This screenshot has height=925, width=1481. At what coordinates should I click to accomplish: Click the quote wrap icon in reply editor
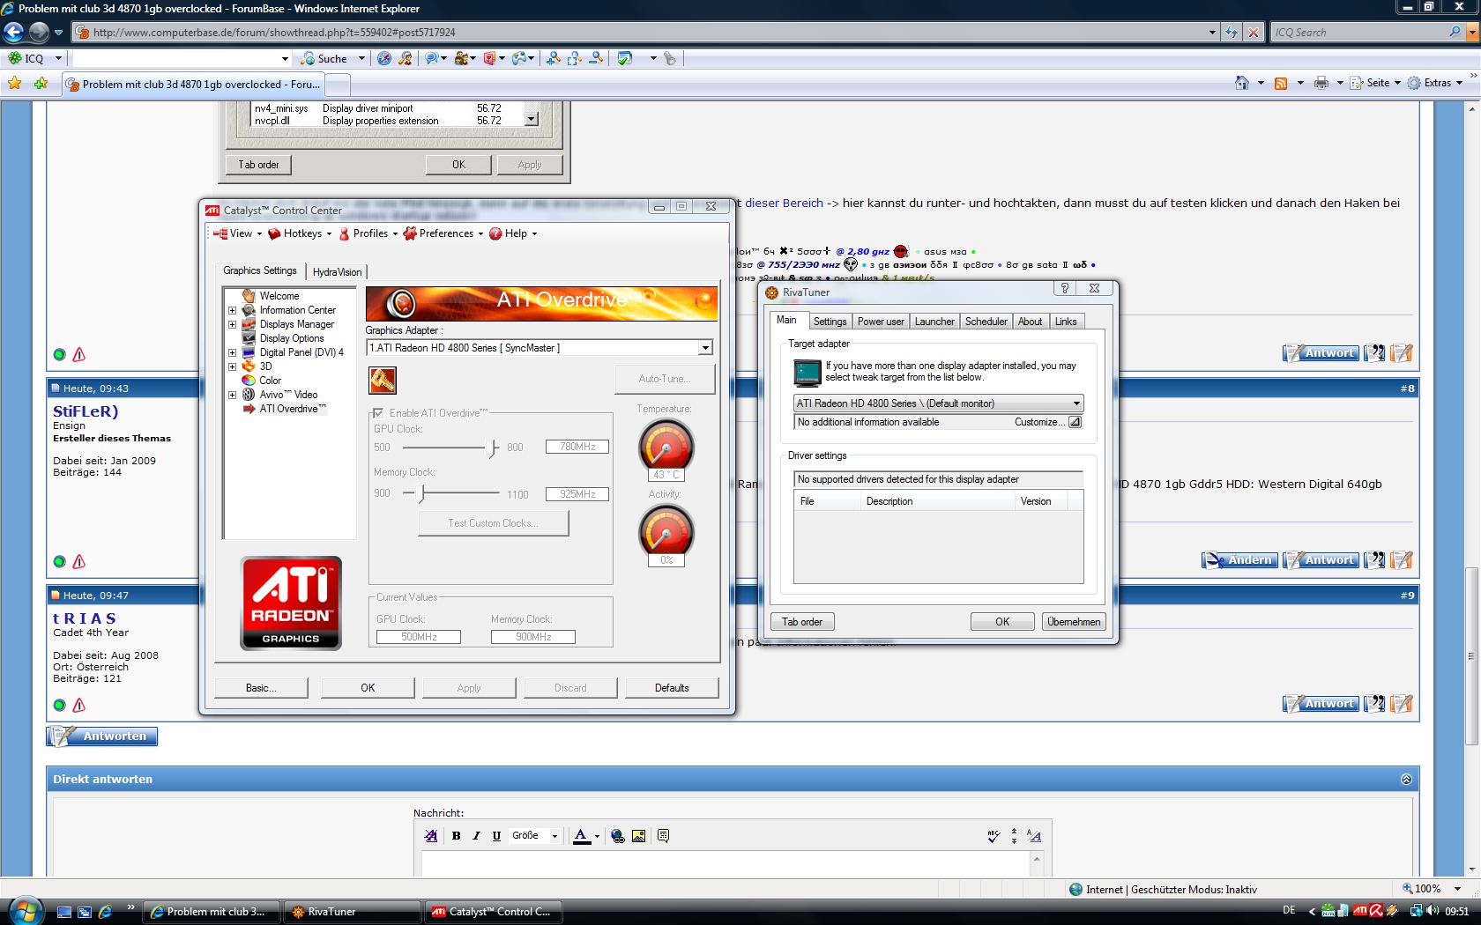pyautogui.click(x=663, y=836)
